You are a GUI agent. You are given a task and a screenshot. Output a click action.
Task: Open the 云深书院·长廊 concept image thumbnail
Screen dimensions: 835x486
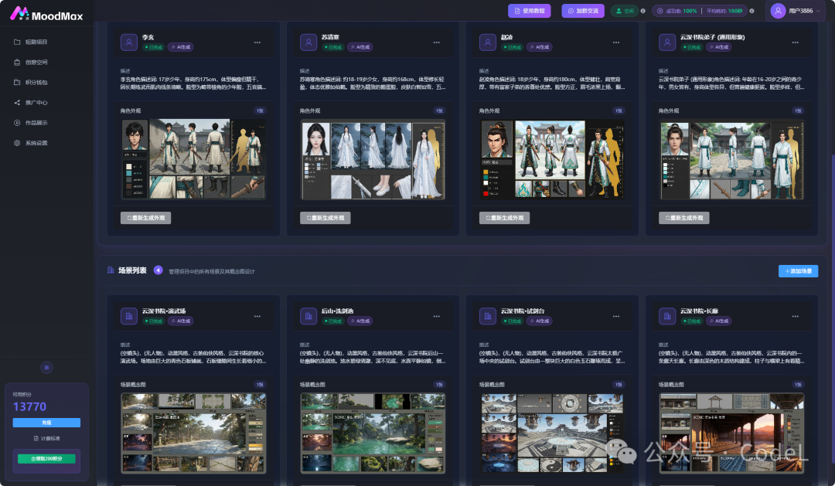point(731,433)
